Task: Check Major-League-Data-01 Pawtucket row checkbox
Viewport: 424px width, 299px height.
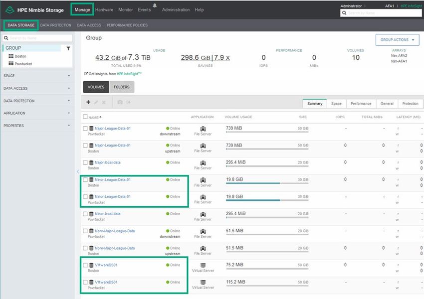Action: pos(85,128)
